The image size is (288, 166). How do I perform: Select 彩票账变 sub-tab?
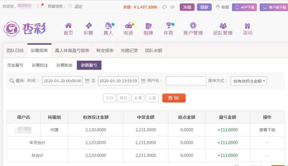click(65, 65)
